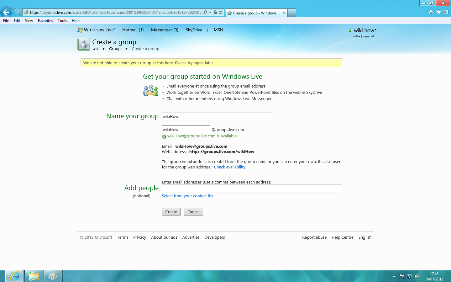
Task: Click the 'Check availability' link
Action: point(230,167)
